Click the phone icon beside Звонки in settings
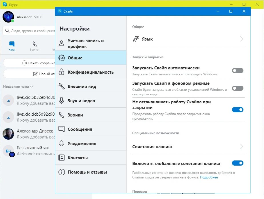 tap(61, 115)
